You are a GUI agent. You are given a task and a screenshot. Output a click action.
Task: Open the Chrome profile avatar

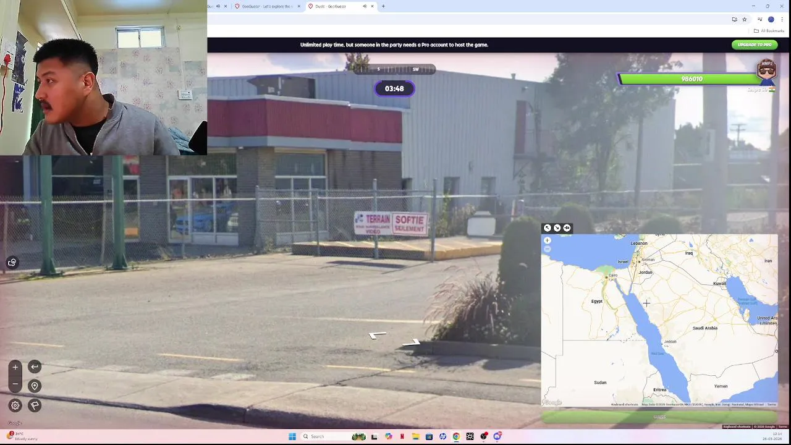pos(771,19)
